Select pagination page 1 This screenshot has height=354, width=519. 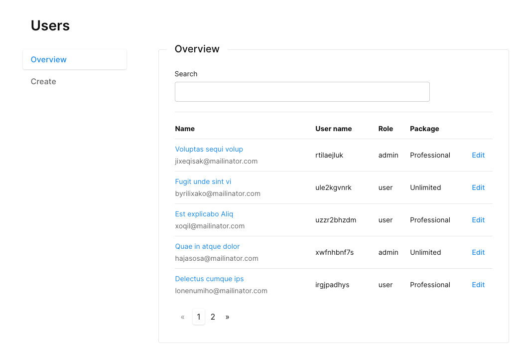(198, 317)
